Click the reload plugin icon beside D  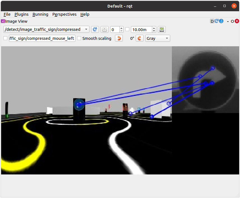[x=217, y=21]
